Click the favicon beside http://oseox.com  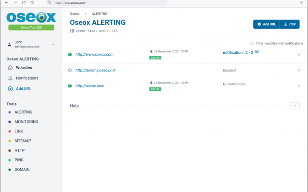tap(70, 86)
